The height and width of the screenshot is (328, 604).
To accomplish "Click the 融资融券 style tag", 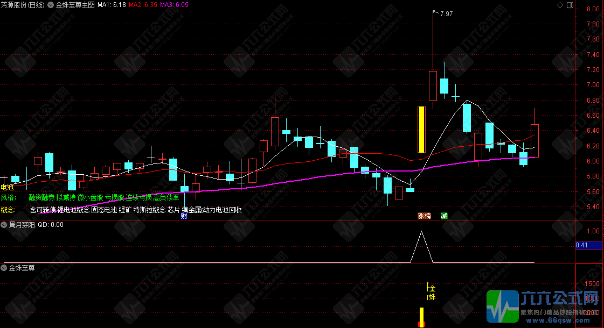I will pyautogui.click(x=41, y=198).
